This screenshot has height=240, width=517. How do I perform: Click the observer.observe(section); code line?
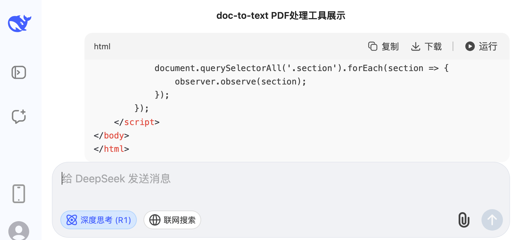(x=241, y=81)
